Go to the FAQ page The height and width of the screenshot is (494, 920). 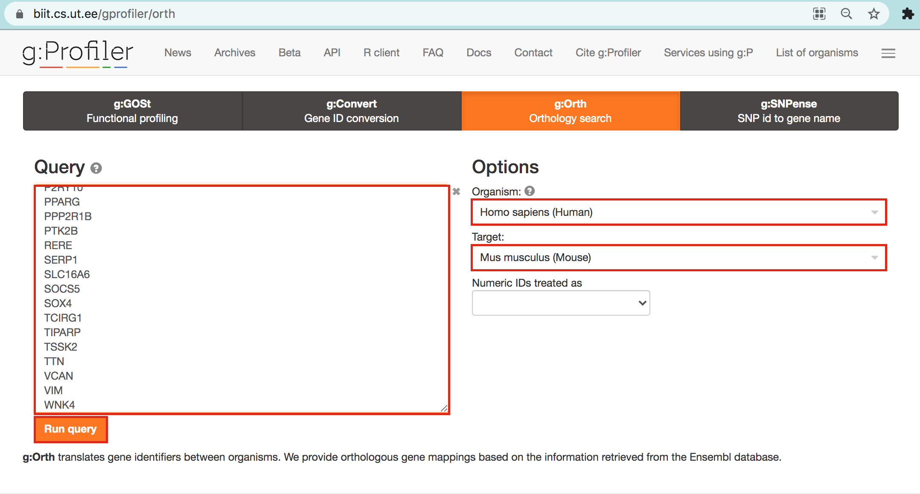[x=433, y=52]
